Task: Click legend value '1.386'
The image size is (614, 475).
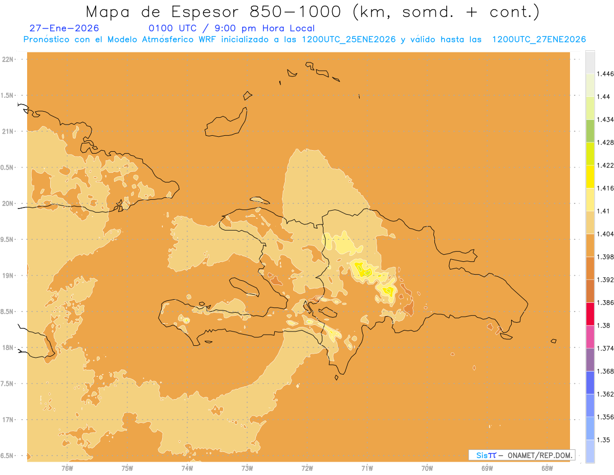Action: (x=605, y=302)
